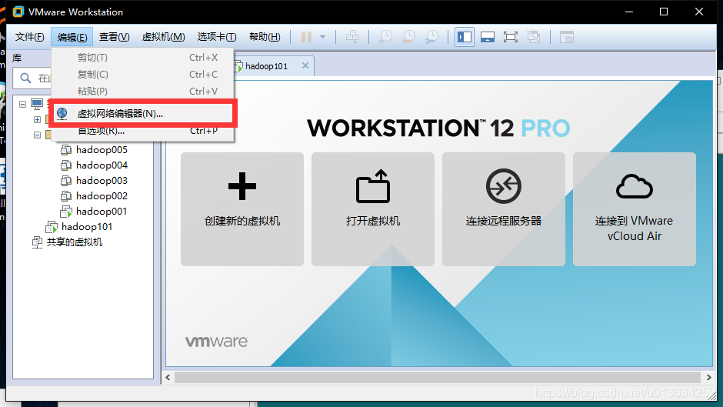Close the hadoop101 tab
Image resolution: width=723 pixels, height=407 pixels.
pos(305,65)
